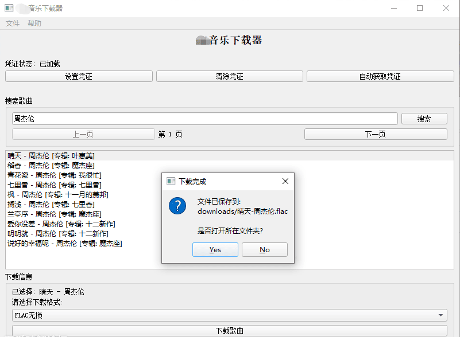Click Yes to open the download folder

click(x=215, y=250)
